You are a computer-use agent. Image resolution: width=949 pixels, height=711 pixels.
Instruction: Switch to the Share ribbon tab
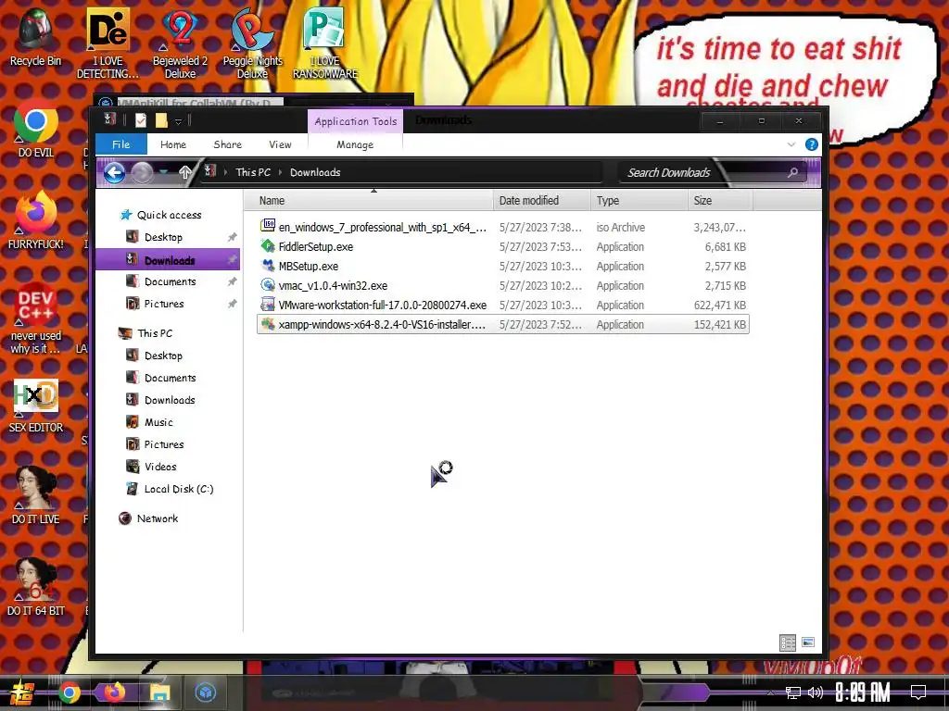228,144
